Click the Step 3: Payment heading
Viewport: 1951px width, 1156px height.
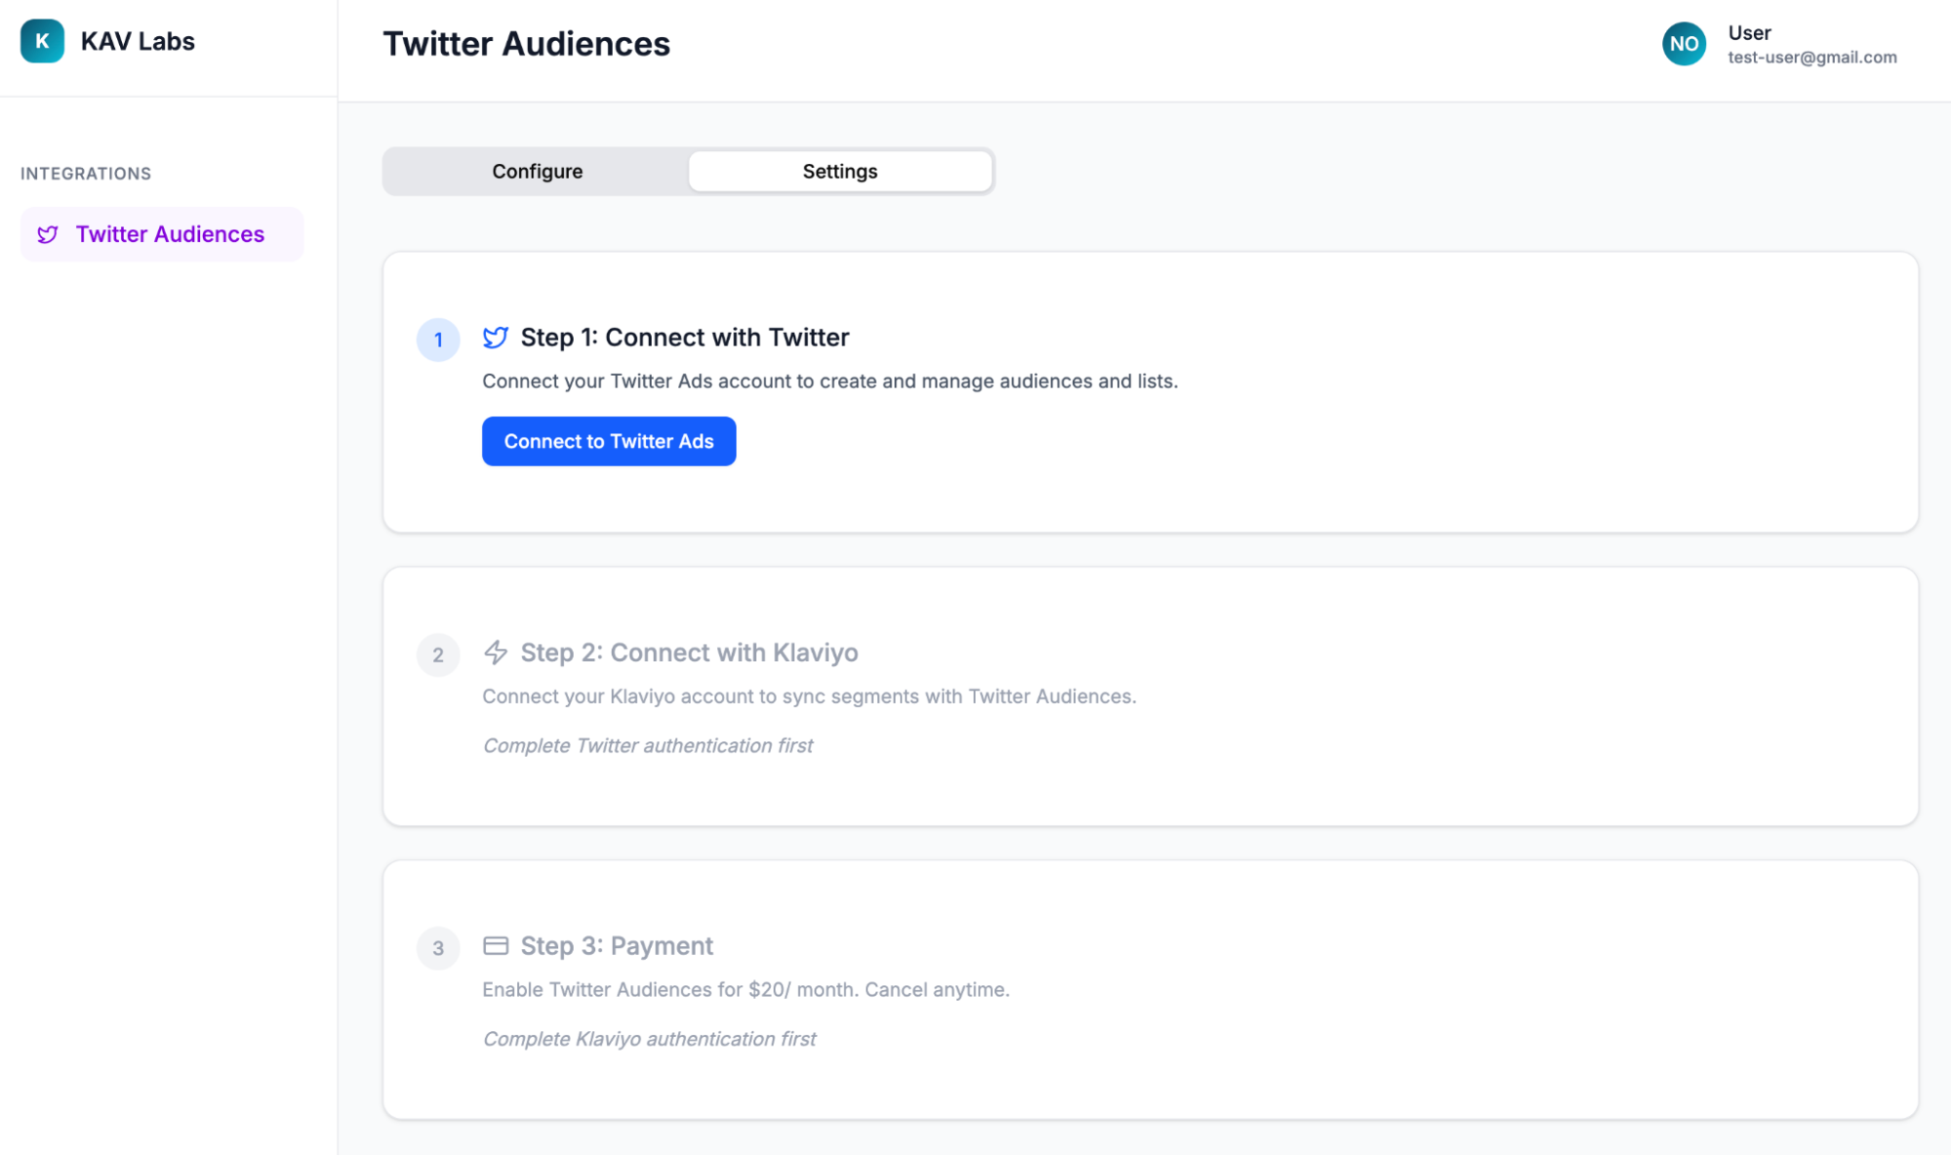(617, 945)
